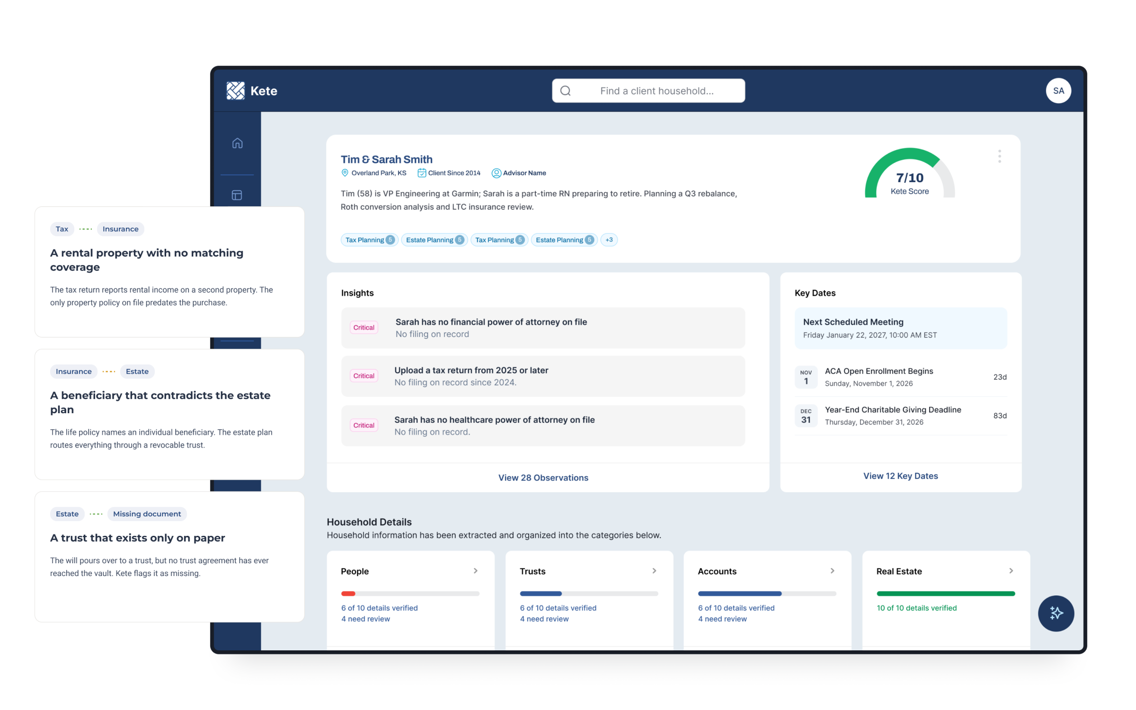This screenshot has height=710, width=1136.
Task: Open the rental property coverage card
Action: tap(169, 272)
